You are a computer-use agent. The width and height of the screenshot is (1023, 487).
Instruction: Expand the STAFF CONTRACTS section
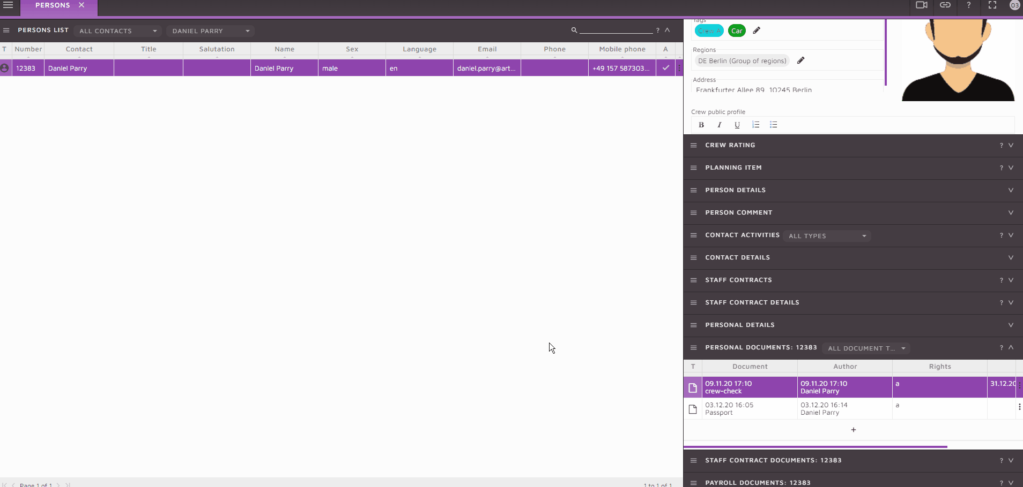click(x=1011, y=280)
